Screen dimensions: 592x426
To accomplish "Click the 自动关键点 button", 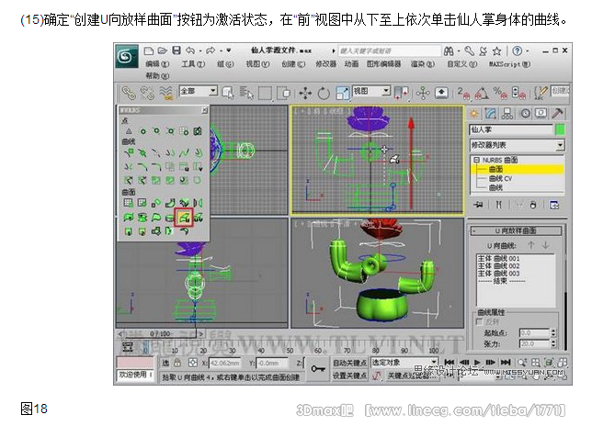I will tap(349, 363).
